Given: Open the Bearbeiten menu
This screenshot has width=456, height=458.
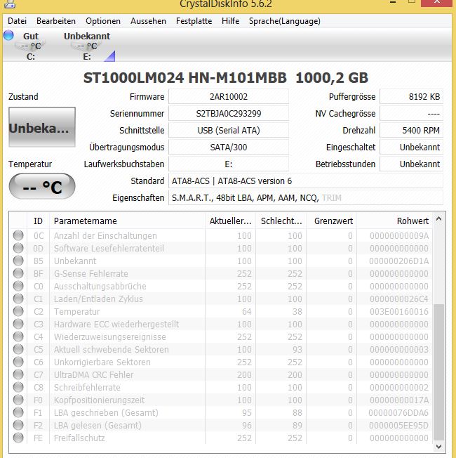Looking at the screenshot, I should tap(55, 21).
